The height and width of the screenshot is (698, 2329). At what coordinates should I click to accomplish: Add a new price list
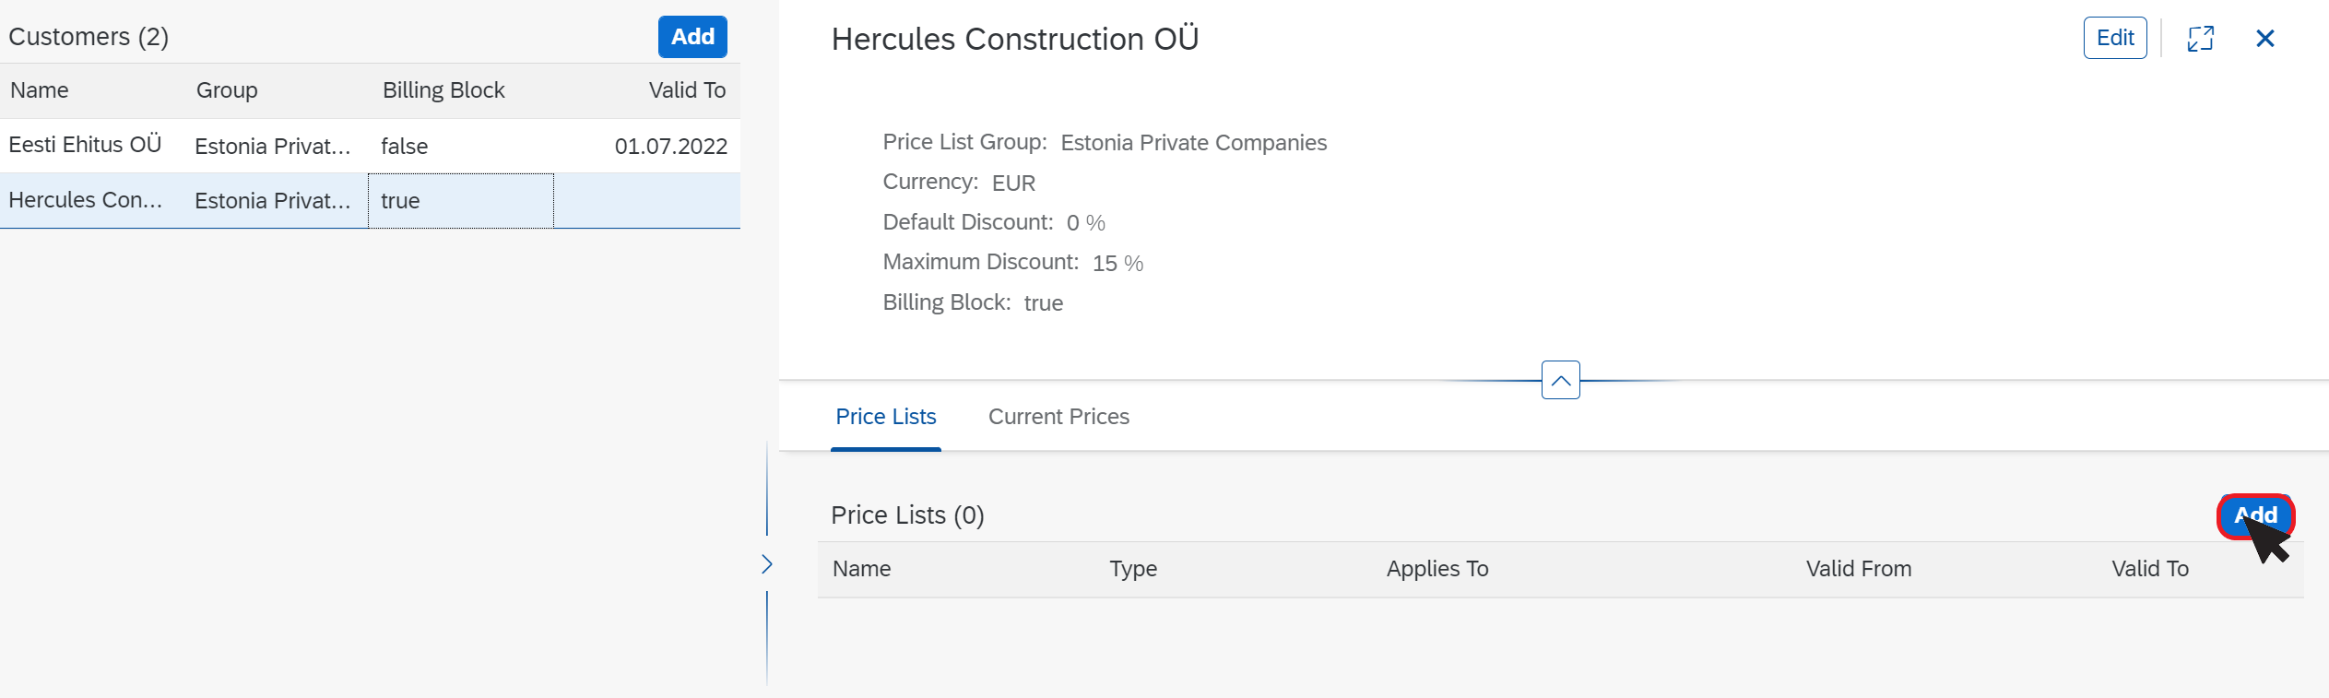point(2255,515)
